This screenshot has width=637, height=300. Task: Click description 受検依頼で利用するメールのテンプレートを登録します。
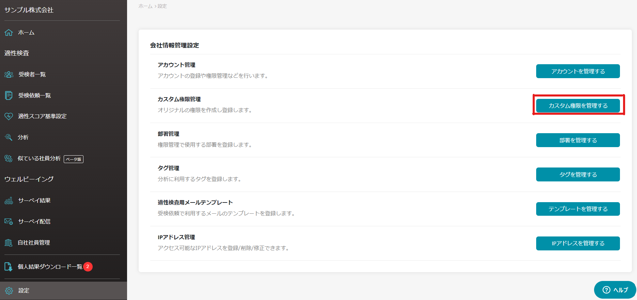click(226, 213)
